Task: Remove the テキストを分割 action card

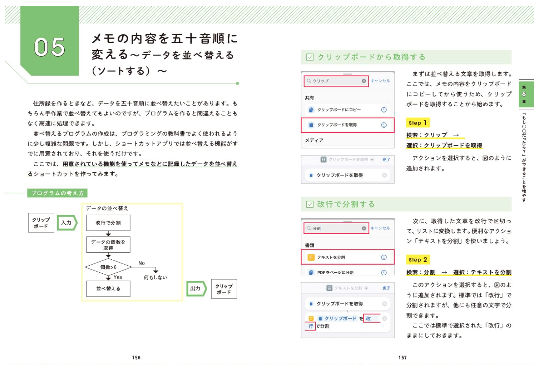Action: pos(384,318)
